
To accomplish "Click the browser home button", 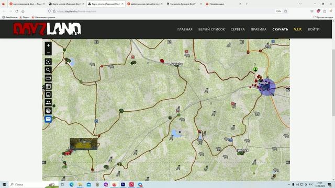I will coord(23,11).
